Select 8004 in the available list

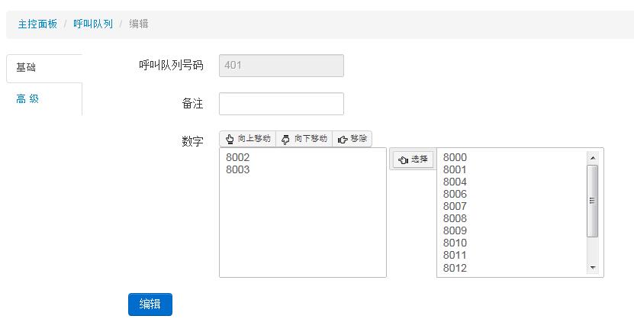coord(512,182)
